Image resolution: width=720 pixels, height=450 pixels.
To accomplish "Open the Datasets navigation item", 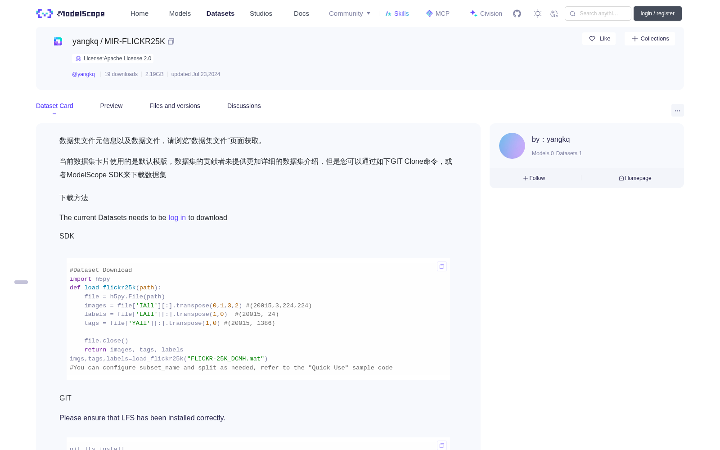I will coord(220,13).
